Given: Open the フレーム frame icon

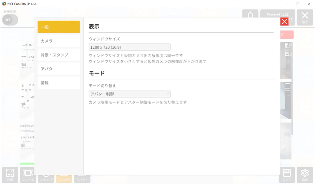Looking at the screenshot, I should (28, 175).
